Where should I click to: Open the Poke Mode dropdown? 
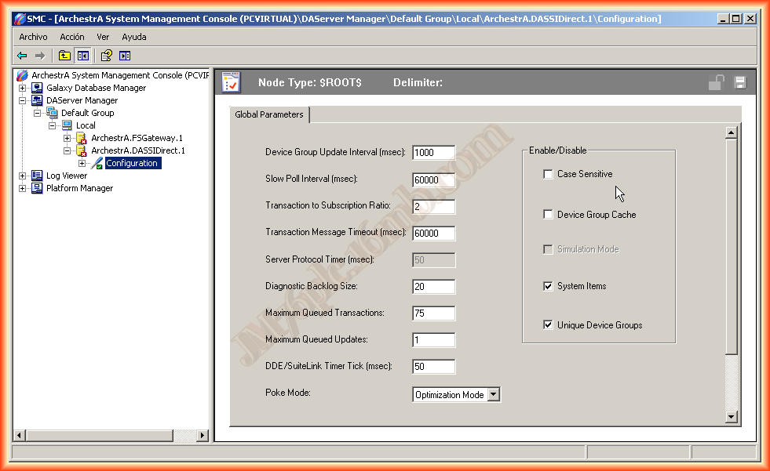coord(493,395)
